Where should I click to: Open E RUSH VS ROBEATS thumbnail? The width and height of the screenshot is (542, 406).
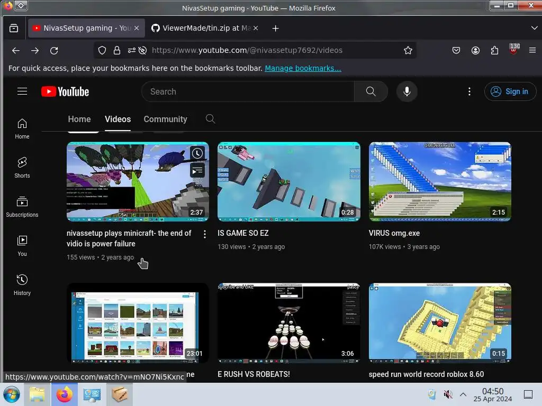coord(289,323)
